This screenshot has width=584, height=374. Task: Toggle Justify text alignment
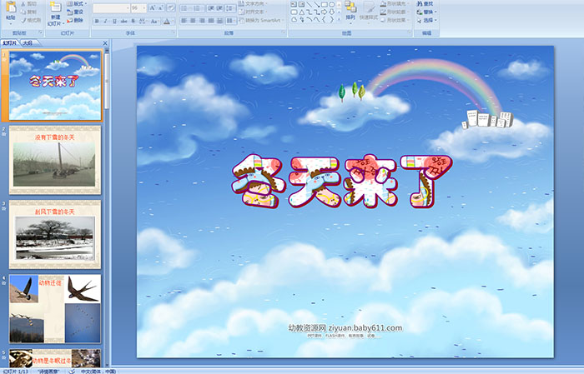(x=211, y=21)
